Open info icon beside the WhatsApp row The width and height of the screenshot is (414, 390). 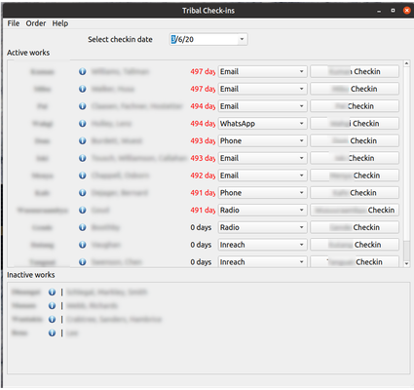coord(83,124)
